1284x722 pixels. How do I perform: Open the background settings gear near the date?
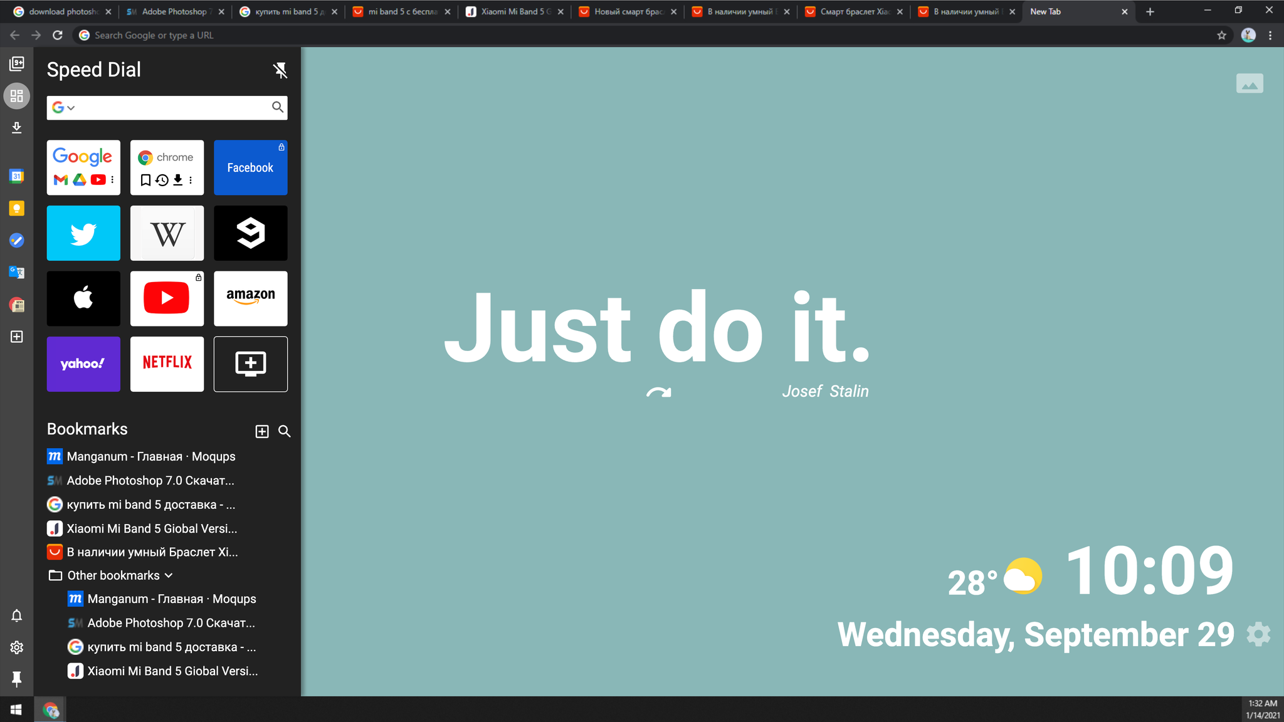(1257, 634)
